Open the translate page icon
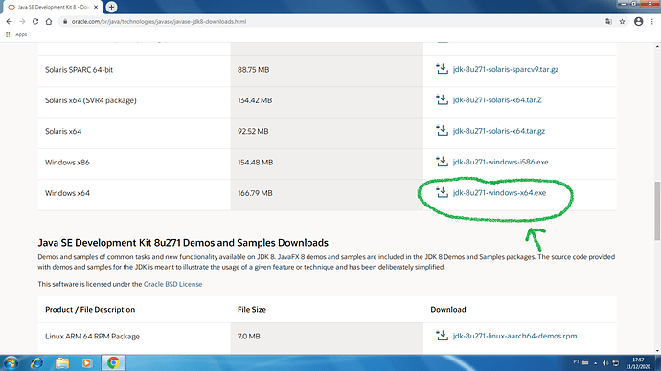 (x=608, y=21)
